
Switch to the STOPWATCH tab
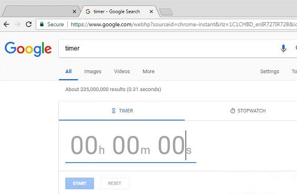pyautogui.click(x=248, y=111)
